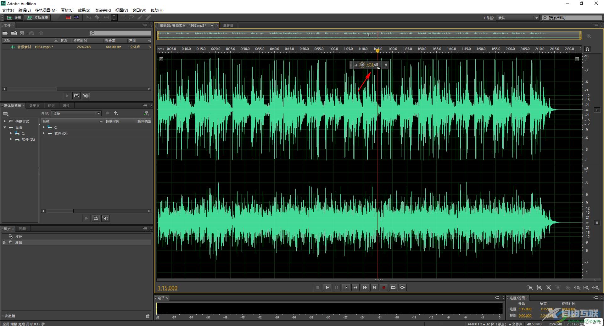Select the Marquee Selection tool
This screenshot has width=604, height=326.
tap(123, 18)
